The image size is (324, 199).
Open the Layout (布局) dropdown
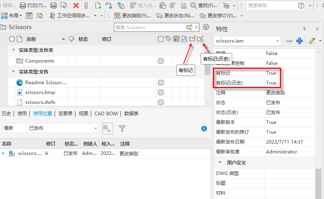coord(11,16)
